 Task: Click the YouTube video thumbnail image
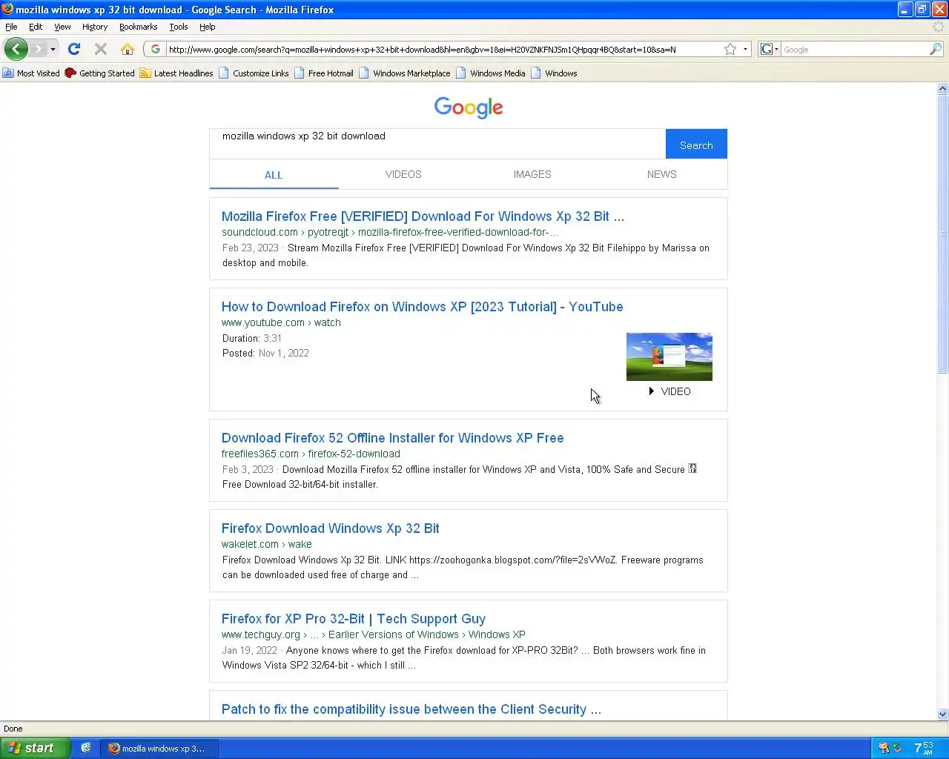[x=669, y=357]
